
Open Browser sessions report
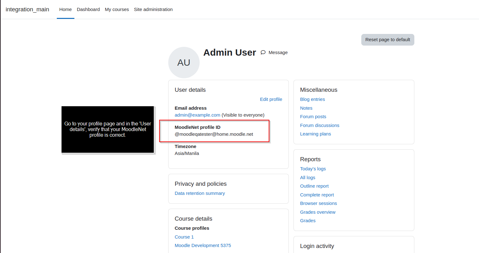pos(318,203)
